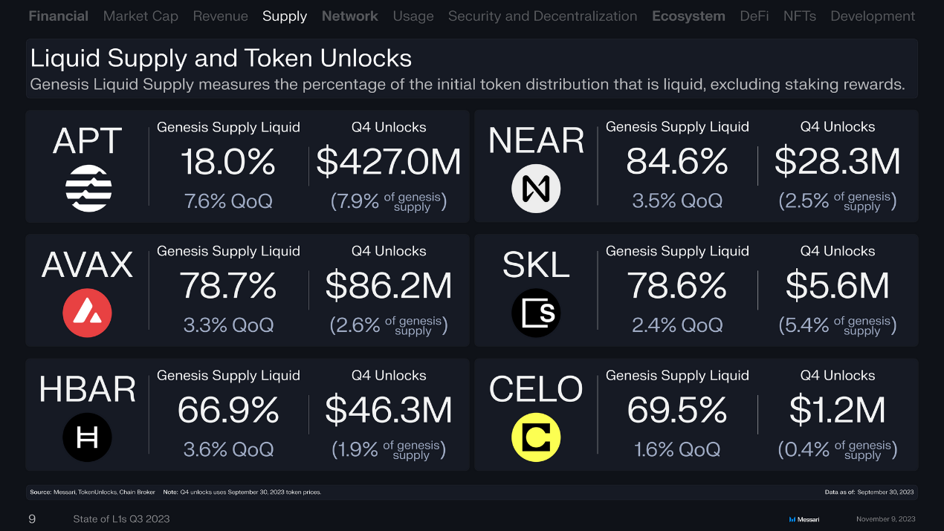Image resolution: width=944 pixels, height=531 pixels.
Task: Click the yellow Celo logo icon
Action: 536,437
